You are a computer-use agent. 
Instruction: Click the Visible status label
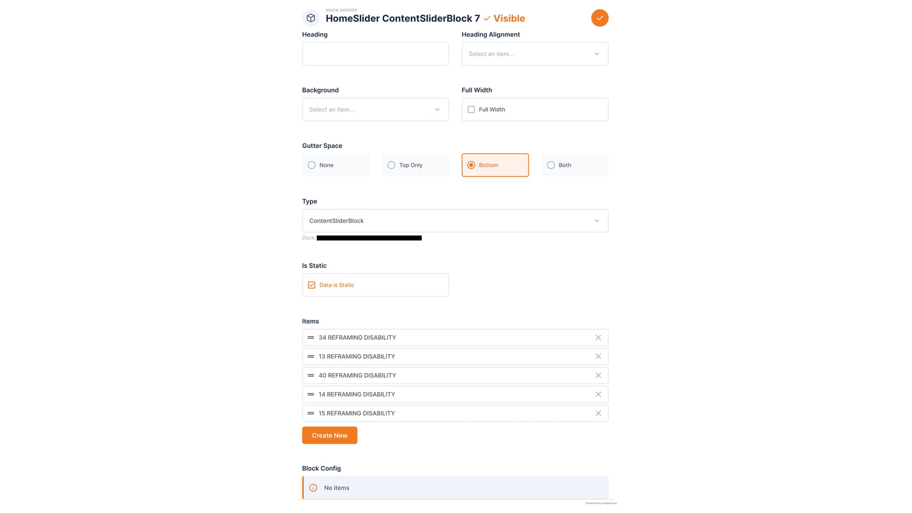pyautogui.click(x=508, y=18)
